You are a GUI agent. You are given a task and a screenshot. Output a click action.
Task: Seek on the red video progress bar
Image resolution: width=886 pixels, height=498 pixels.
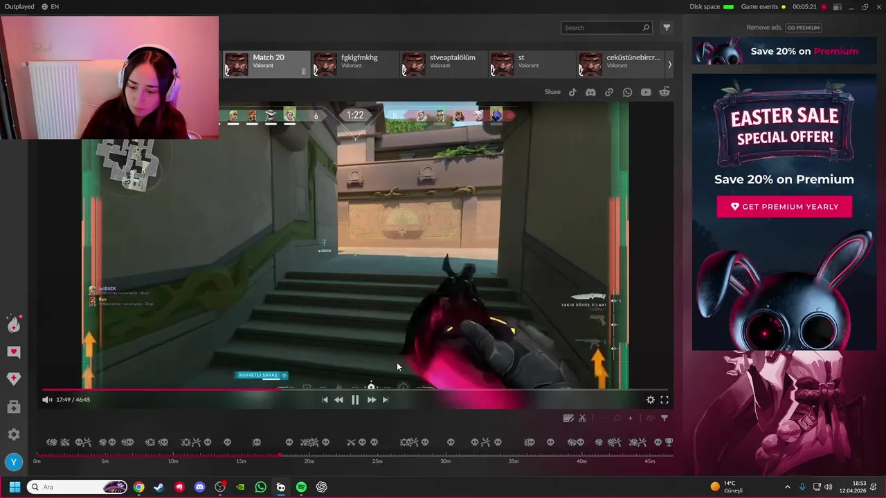[x=354, y=389]
